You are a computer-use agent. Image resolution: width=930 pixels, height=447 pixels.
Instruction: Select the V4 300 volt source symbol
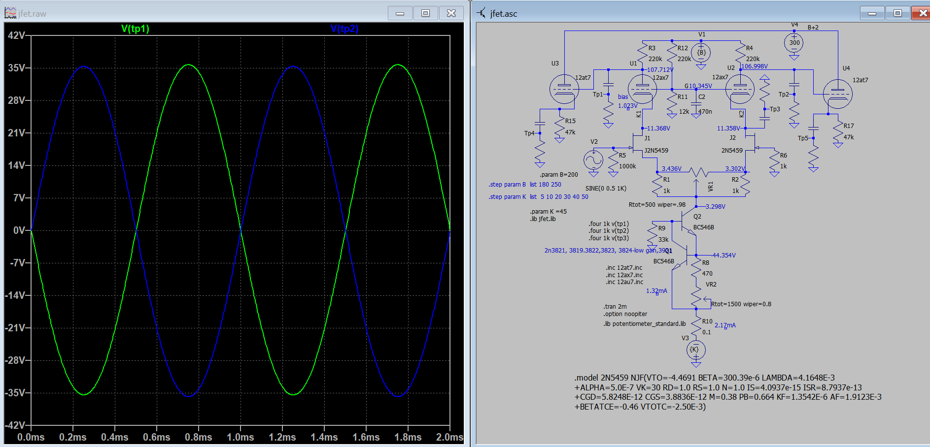click(794, 43)
